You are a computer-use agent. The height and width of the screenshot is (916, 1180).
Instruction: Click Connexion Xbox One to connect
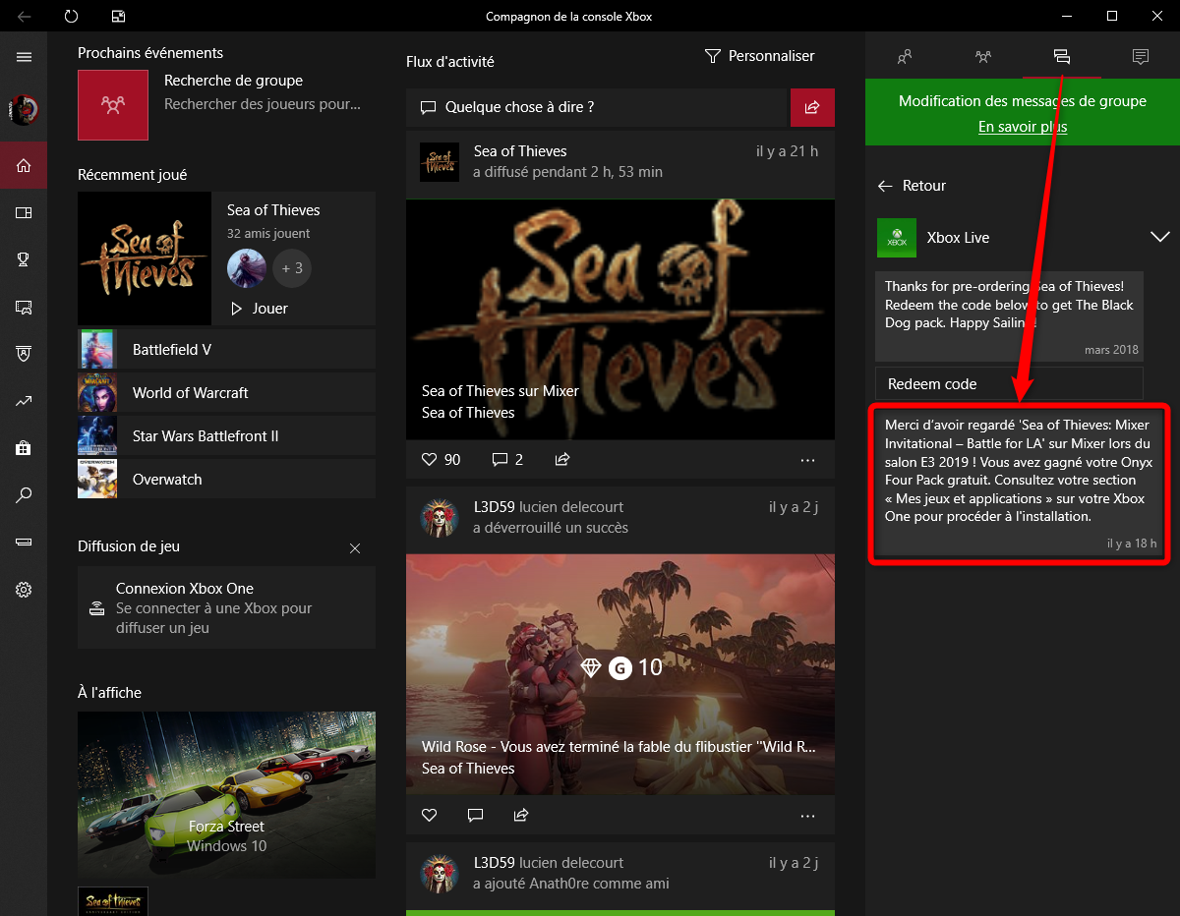(226, 607)
